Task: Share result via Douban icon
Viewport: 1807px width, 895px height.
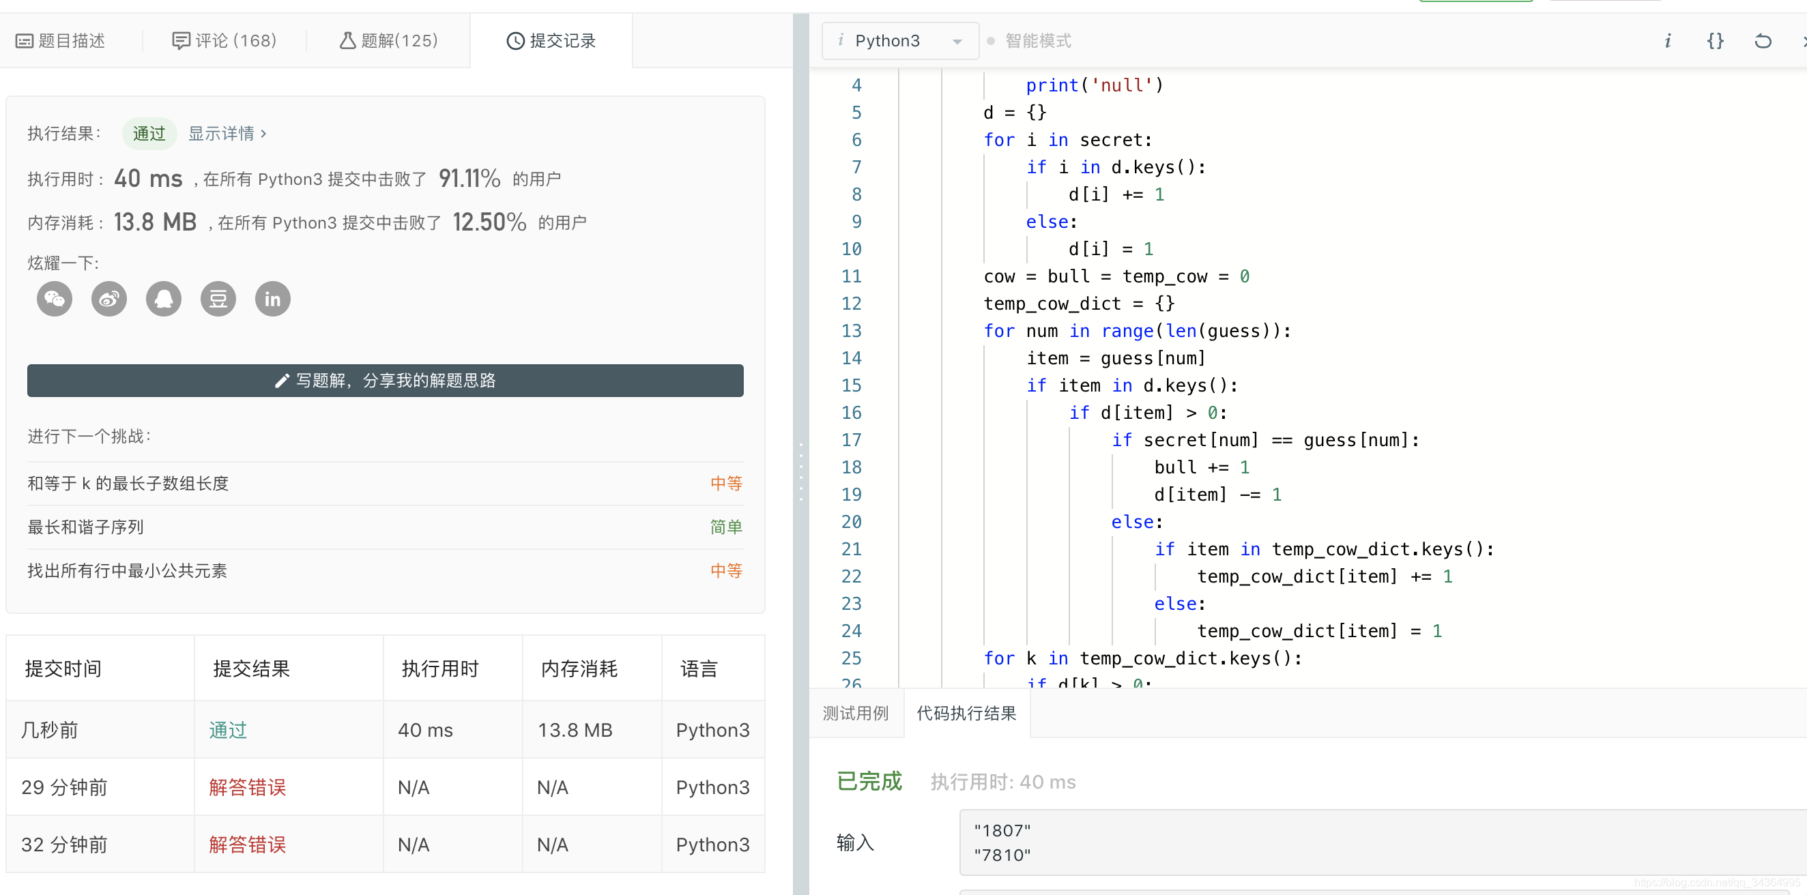Action: (x=218, y=299)
